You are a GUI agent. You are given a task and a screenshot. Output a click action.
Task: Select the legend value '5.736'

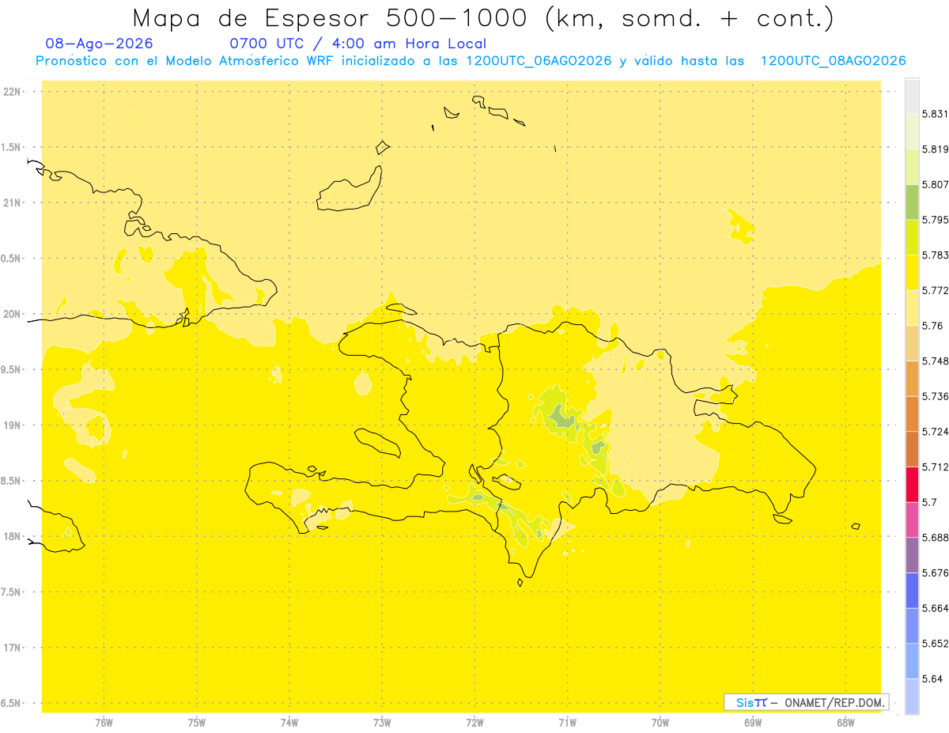coord(935,396)
